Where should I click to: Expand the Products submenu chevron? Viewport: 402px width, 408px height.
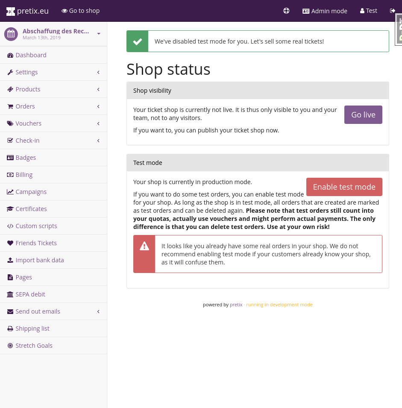tap(98, 89)
